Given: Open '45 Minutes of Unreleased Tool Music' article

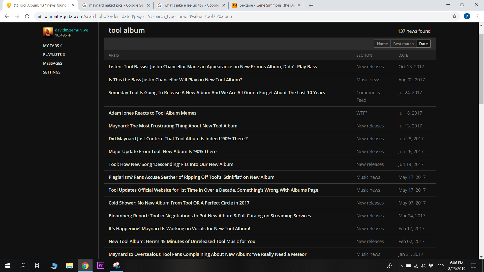Looking at the screenshot, I should (x=182, y=241).
